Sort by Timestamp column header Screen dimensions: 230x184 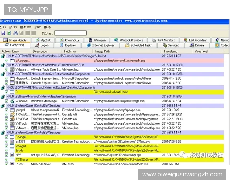tap(176, 51)
